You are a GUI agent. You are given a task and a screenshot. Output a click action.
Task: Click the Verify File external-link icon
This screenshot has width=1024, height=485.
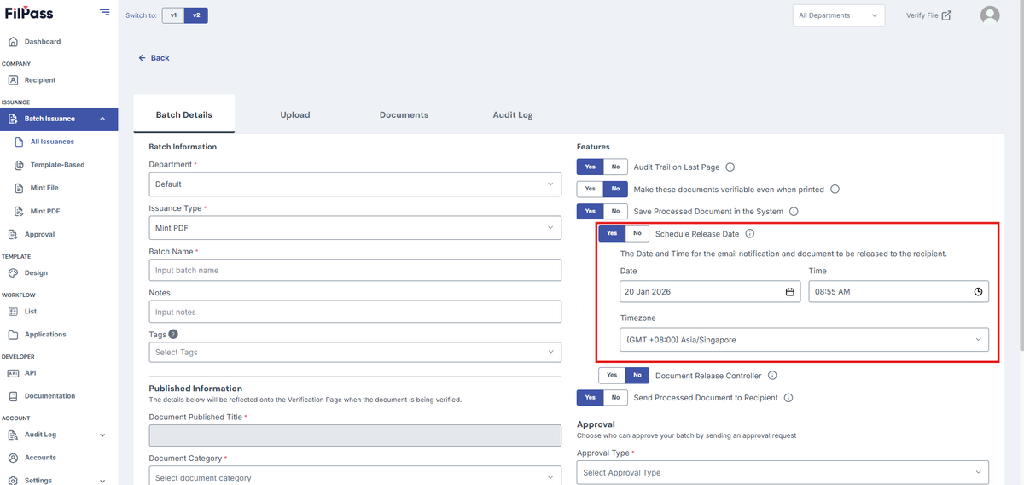click(946, 15)
